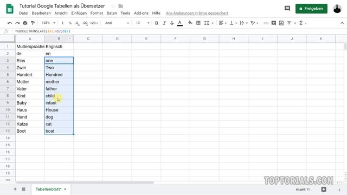Image resolution: width=347 pixels, height=195 pixels.
Task: Open the cell borders tool
Action: (x=198, y=23)
